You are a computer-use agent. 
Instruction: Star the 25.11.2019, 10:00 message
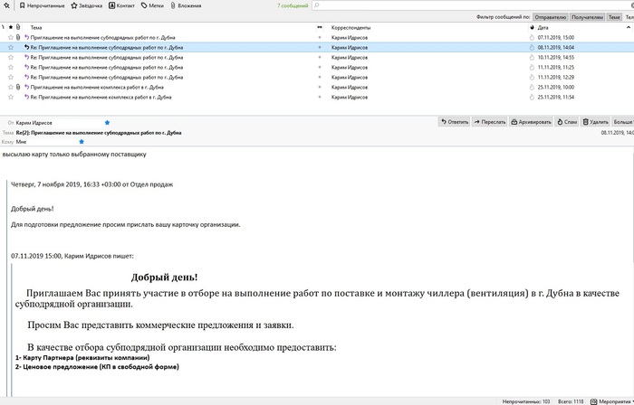pos(11,87)
